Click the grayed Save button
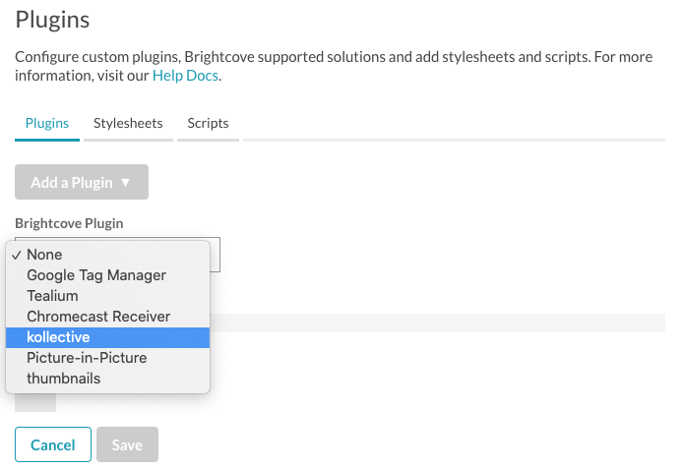 tap(127, 445)
